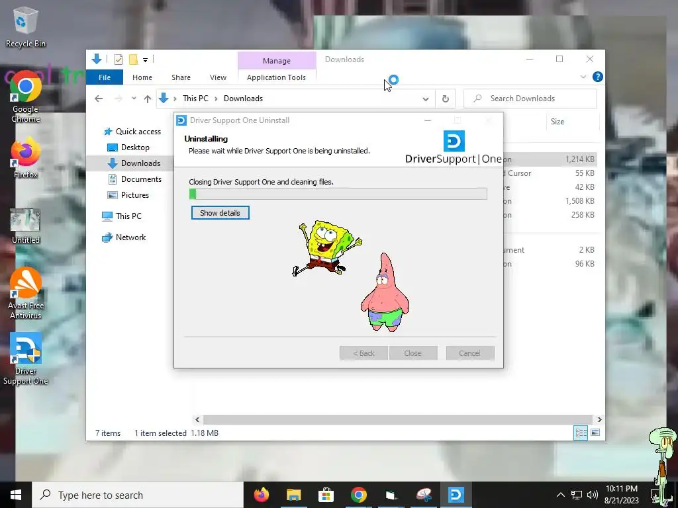Image resolution: width=678 pixels, height=508 pixels.
Task: Open the Driver Support One desktop shortcut
Action: pos(25,359)
